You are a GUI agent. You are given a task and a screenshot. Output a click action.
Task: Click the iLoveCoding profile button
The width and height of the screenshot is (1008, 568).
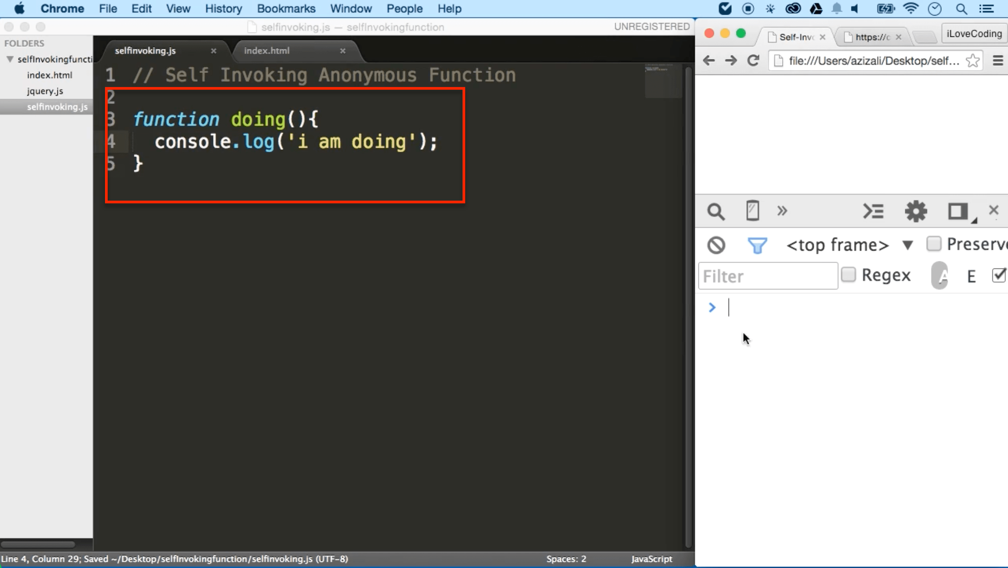click(x=974, y=34)
